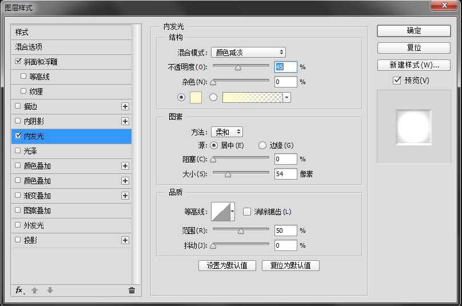This screenshot has width=462, height=306.
Task: Add another 渐变叠加 effect with plus icon
Action: point(125,196)
